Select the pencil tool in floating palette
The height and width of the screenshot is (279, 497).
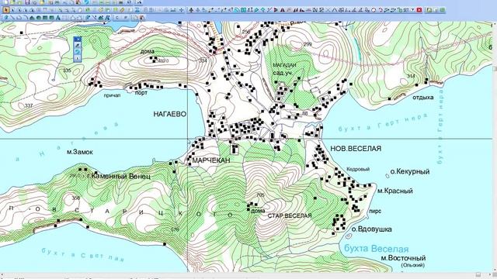(x=78, y=45)
